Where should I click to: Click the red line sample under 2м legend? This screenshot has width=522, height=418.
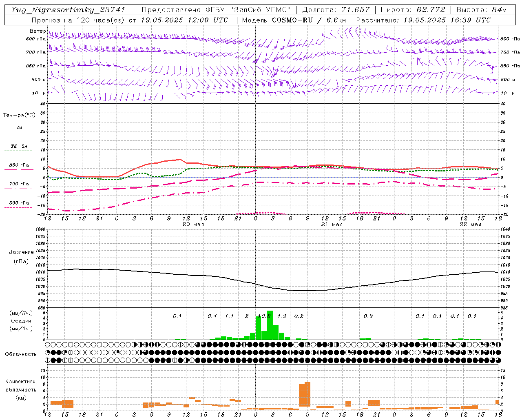[19, 132]
